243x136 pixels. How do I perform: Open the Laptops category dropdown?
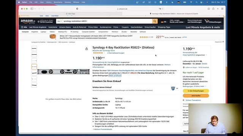click(44, 32)
